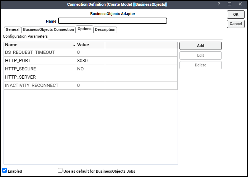This screenshot has height=177, width=248.
Task: Select the HTTP_SECURE parameter row
Action: [x=91, y=69]
